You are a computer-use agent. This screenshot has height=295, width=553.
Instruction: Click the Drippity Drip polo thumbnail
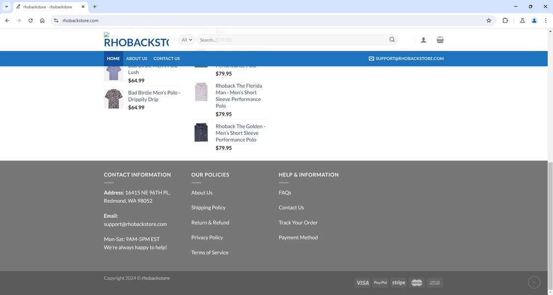point(113,98)
